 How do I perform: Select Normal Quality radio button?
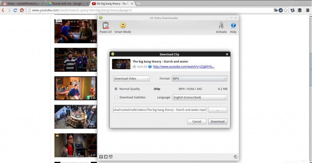tap(116, 89)
